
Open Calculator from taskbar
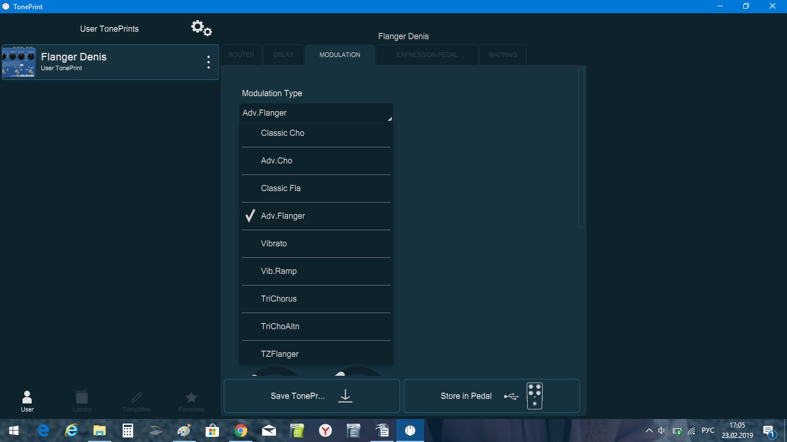click(128, 430)
